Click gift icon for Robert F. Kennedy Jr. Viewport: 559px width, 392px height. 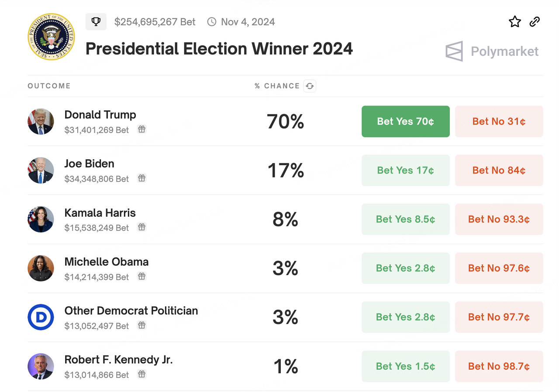pos(141,374)
